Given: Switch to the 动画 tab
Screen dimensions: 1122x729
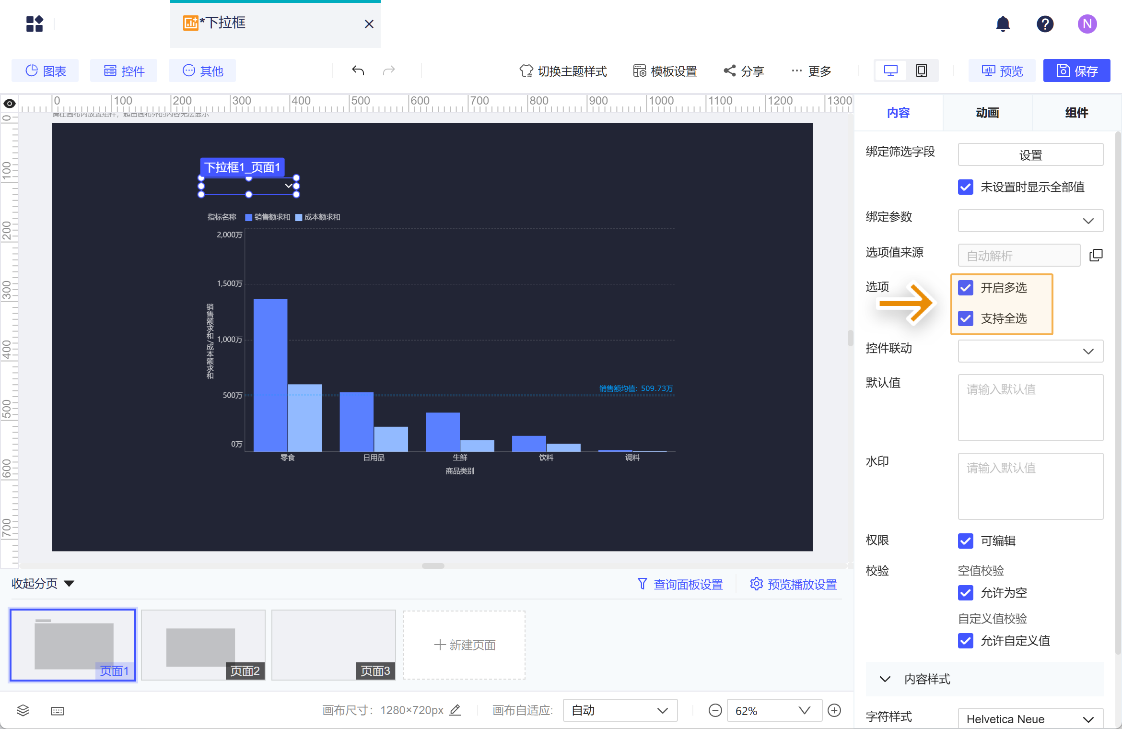Looking at the screenshot, I should [987, 113].
